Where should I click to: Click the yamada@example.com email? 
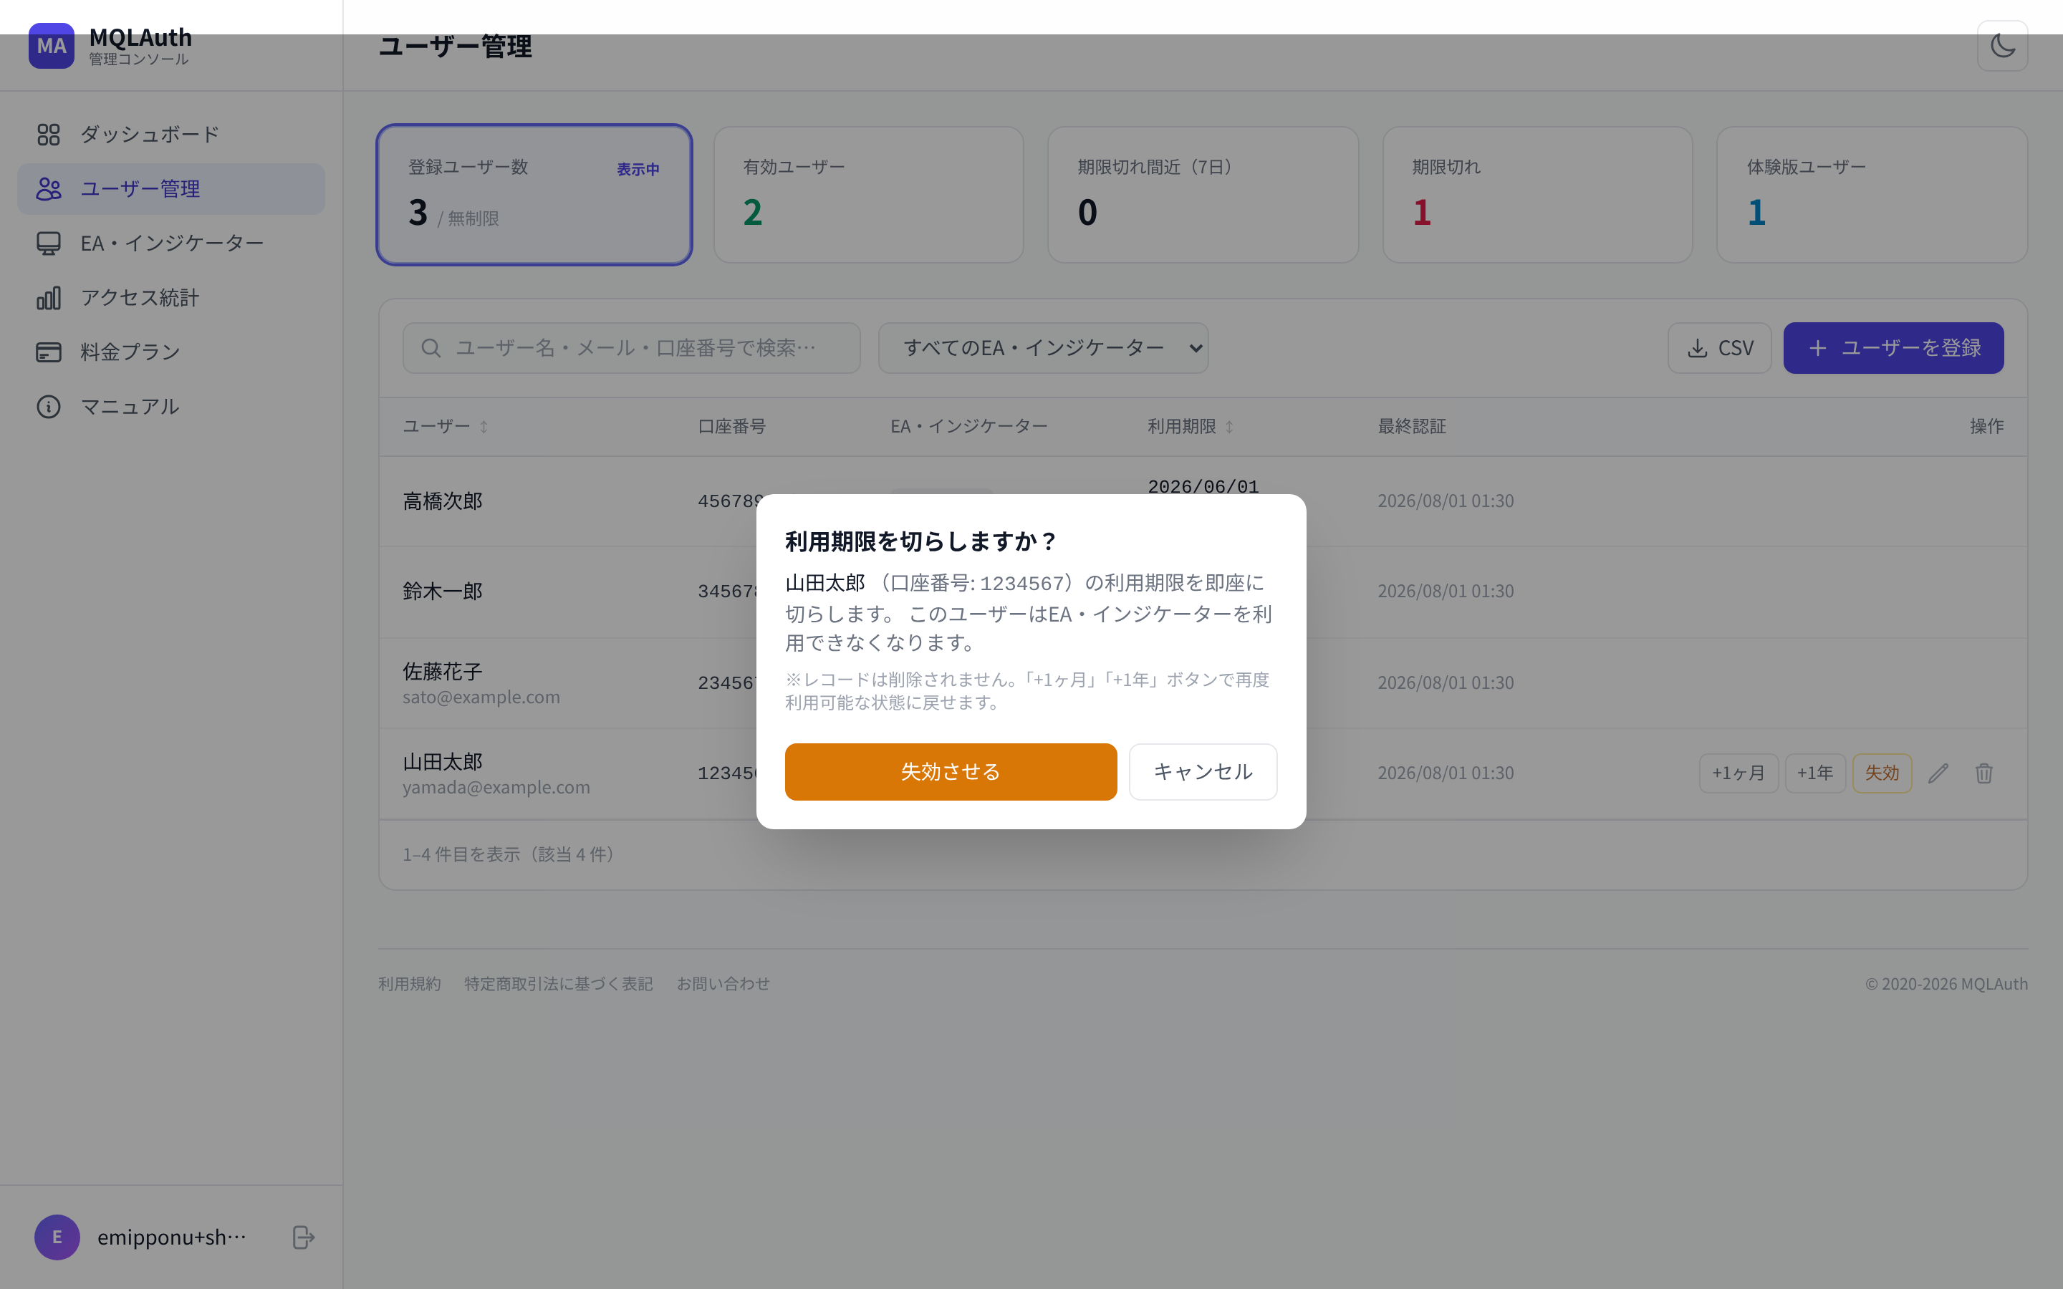496,788
